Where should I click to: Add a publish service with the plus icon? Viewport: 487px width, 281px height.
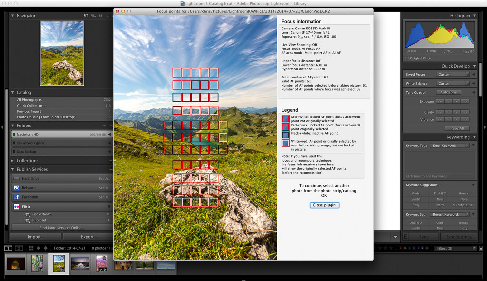(x=110, y=169)
